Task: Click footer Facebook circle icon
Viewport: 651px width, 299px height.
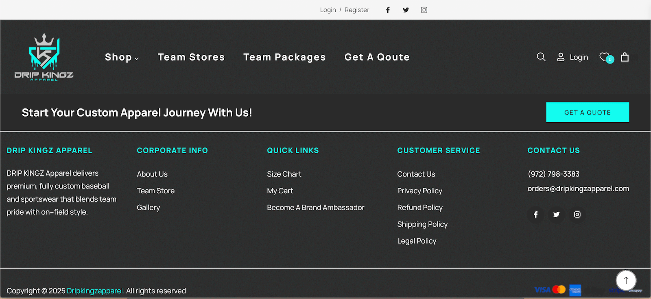Action: [536, 214]
